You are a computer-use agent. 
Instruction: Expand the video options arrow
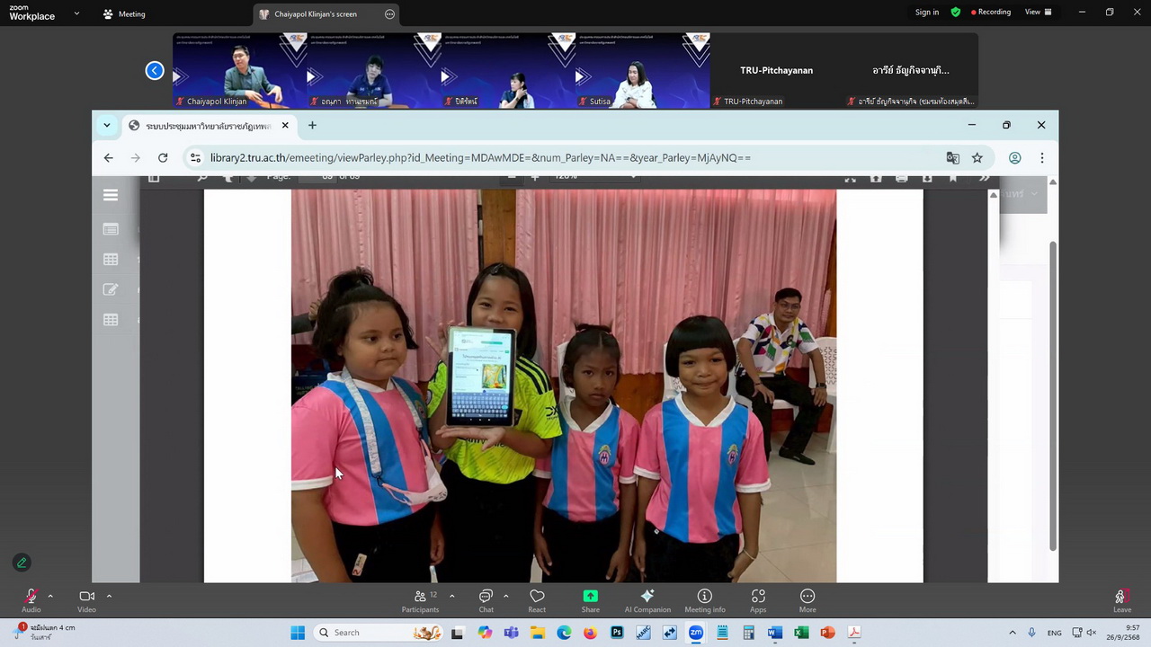click(109, 596)
